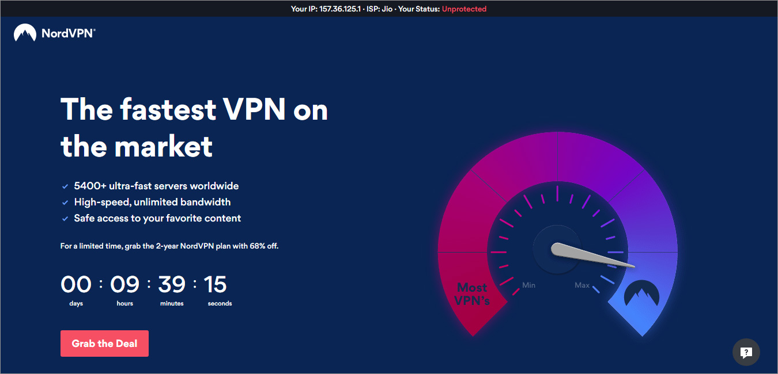Click the mountain icon on the speedometer
Screen dimensions: 778x374
641,293
